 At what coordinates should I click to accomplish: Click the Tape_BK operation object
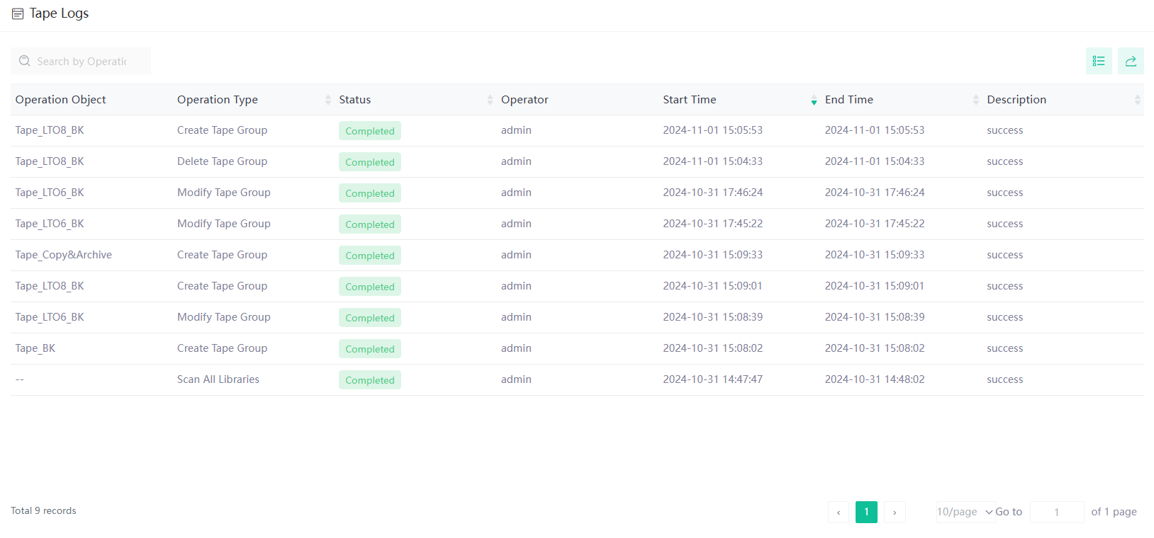point(35,348)
